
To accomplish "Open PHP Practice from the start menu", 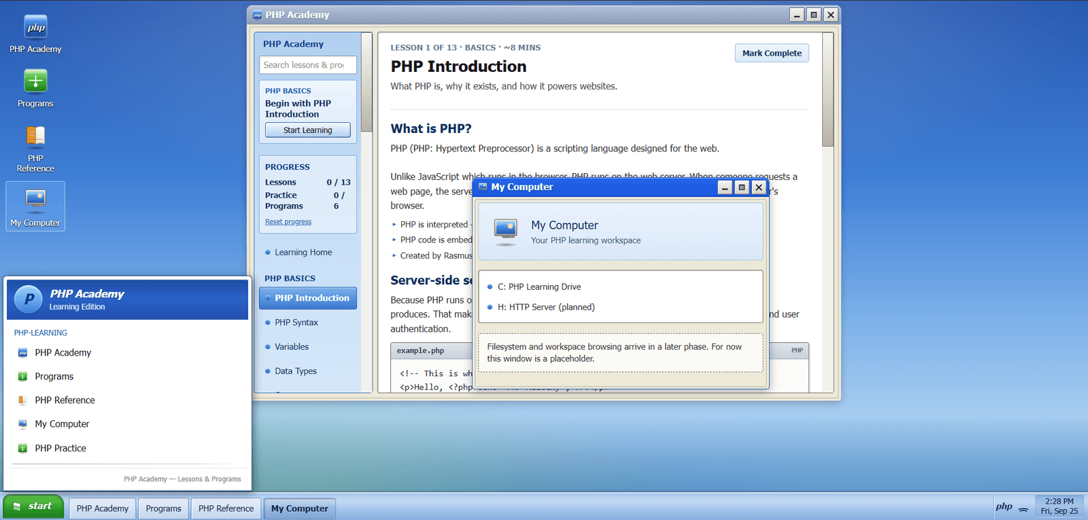I will (x=127, y=448).
